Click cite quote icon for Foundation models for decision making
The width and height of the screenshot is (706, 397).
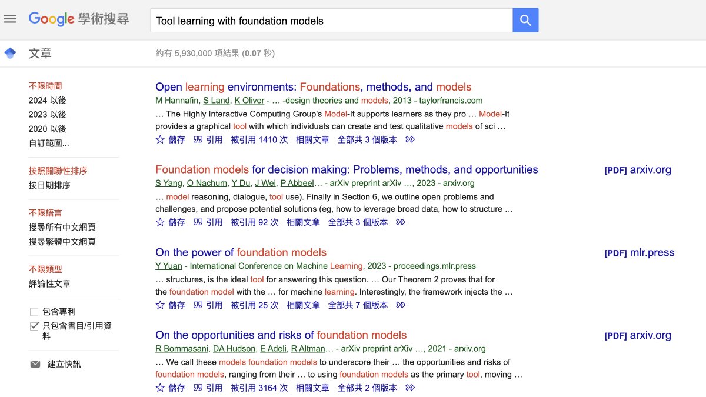point(198,222)
